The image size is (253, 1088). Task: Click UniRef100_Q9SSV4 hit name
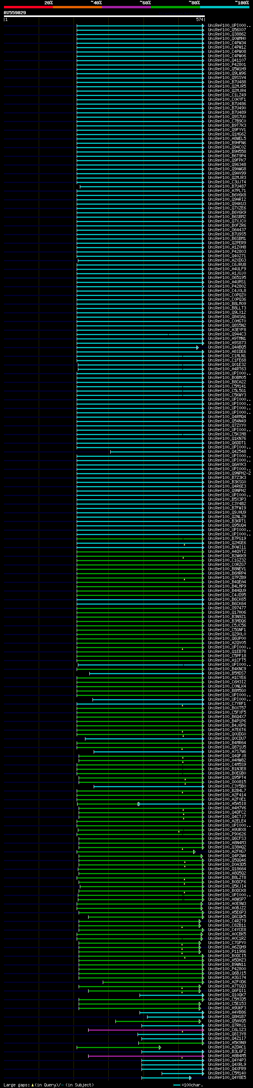point(227,78)
